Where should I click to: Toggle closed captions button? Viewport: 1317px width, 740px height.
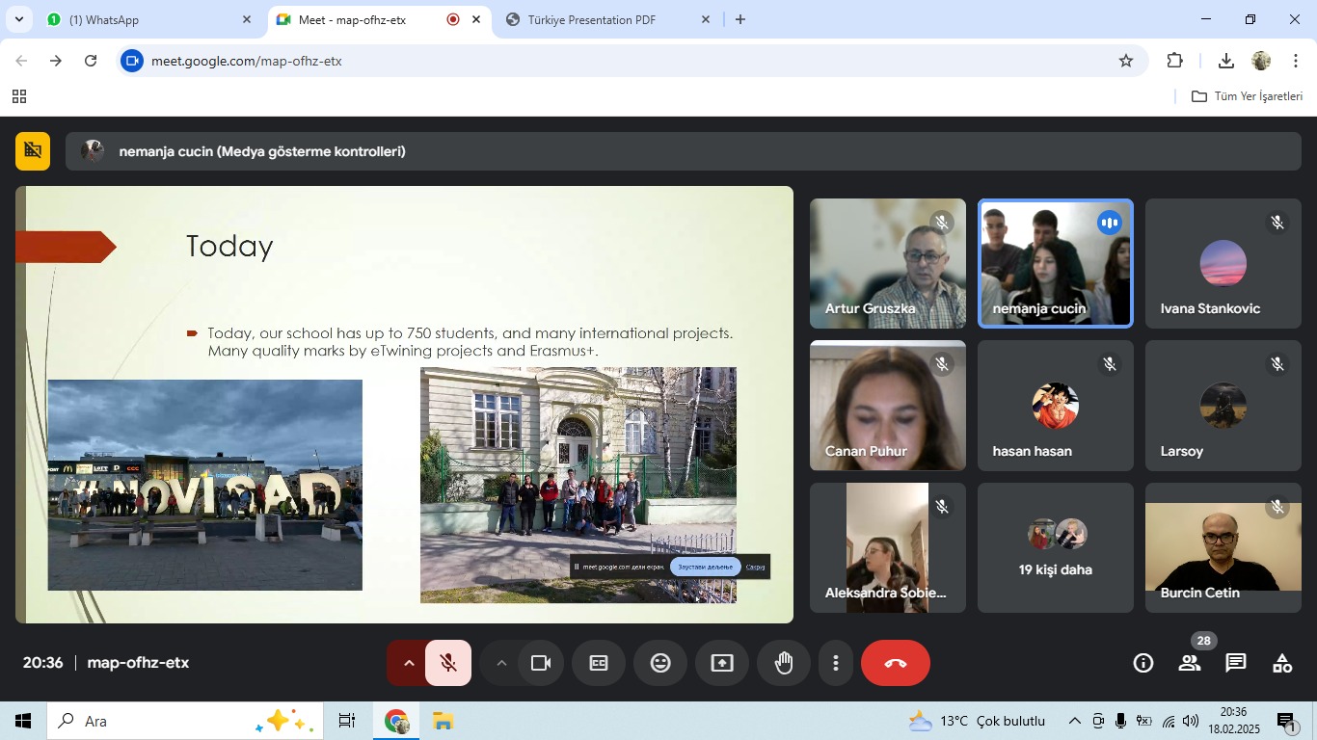pos(599,663)
